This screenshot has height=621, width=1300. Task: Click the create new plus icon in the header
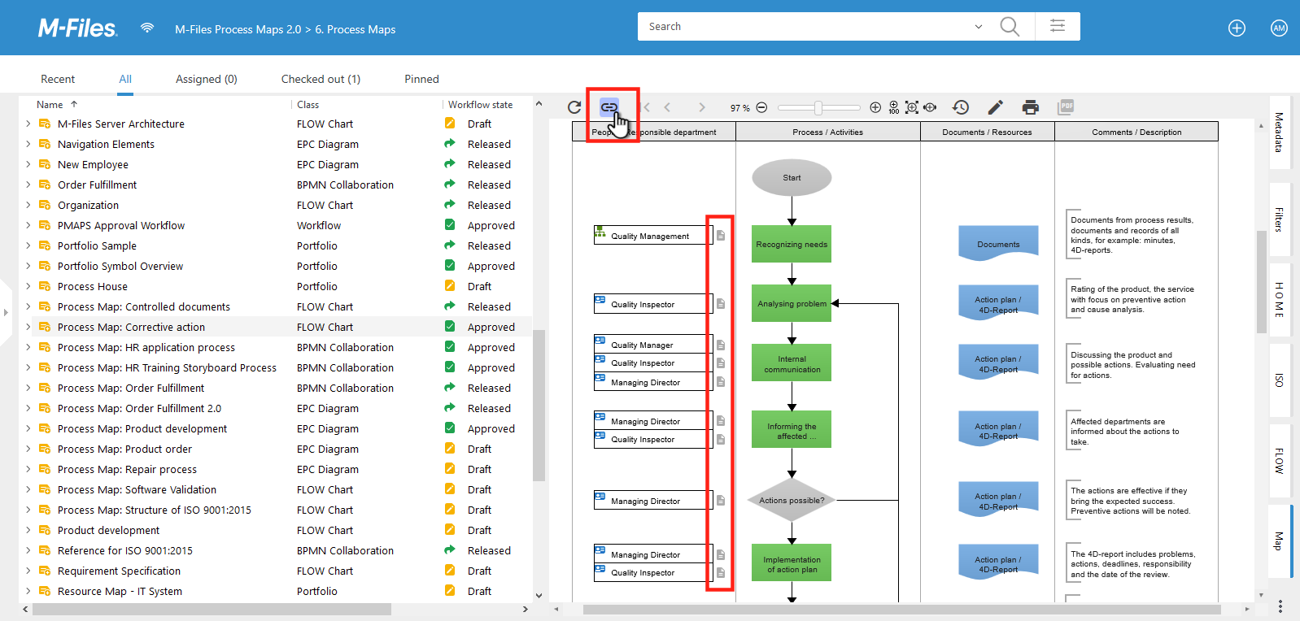(x=1237, y=28)
